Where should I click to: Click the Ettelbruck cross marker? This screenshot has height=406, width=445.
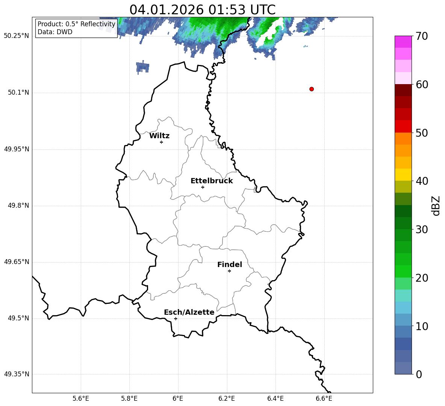point(203,187)
